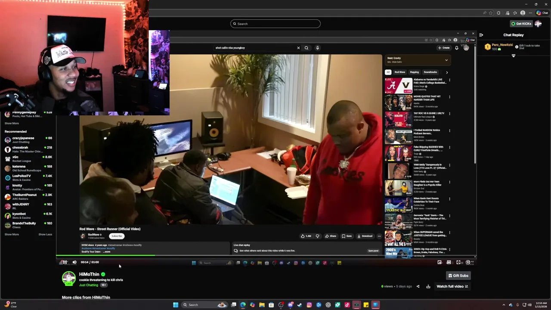The height and width of the screenshot is (310, 551).
Task: Click the YouTube search magnifier button
Action: [306, 48]
